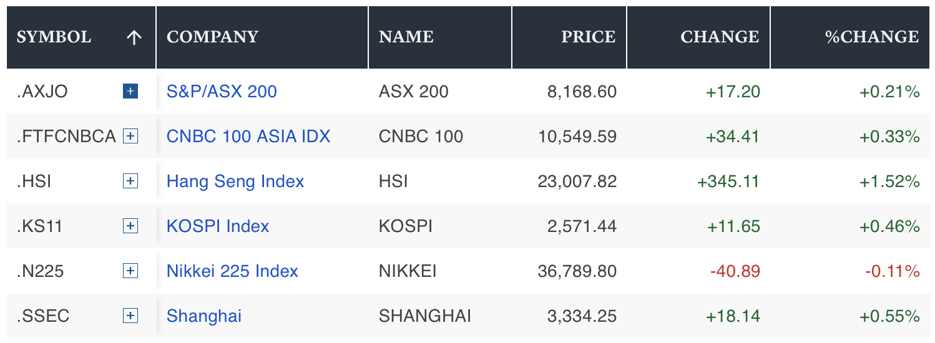Select the Hang Seng price 23,007.82 cell
Image resolution: width=935 pixels, height=343 pixels.
577,181
